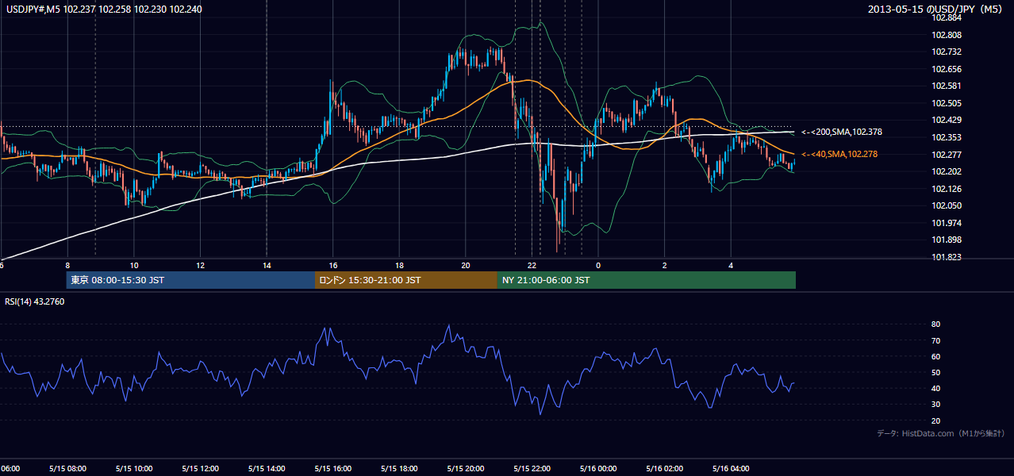
Task: Click RSI scale value 60
Action: (936, 356)
